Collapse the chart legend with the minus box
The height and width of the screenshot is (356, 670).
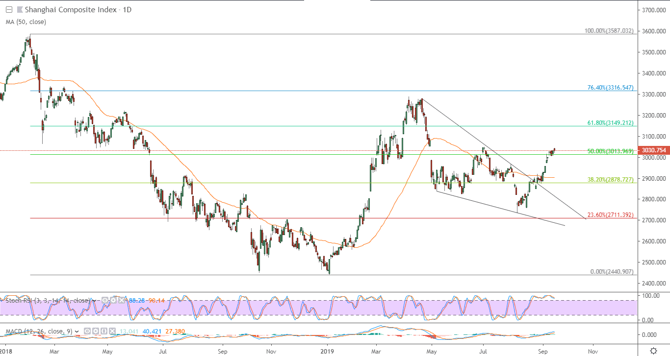tap(8, 9)
